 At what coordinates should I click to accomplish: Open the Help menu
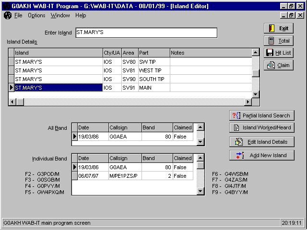[x=81, y=15]
